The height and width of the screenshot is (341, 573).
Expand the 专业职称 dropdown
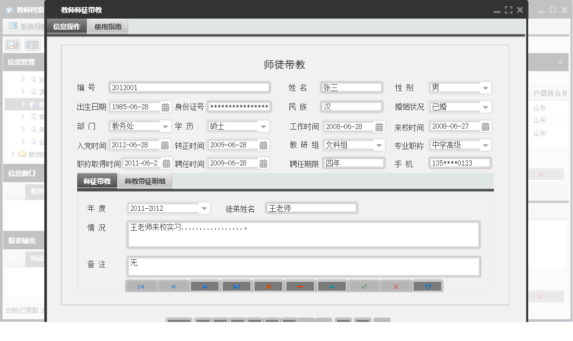click(485, 145)
